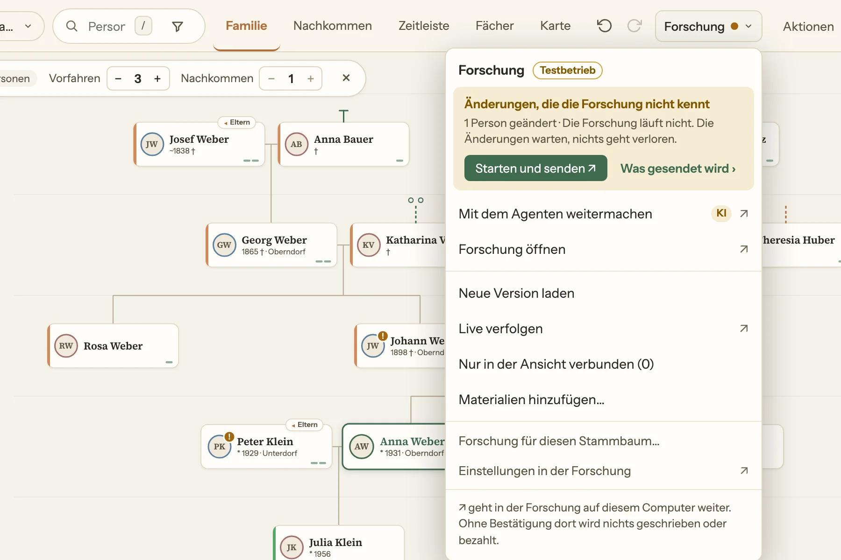
Task: Click the Starten und senden button
Action: point(536,168)
